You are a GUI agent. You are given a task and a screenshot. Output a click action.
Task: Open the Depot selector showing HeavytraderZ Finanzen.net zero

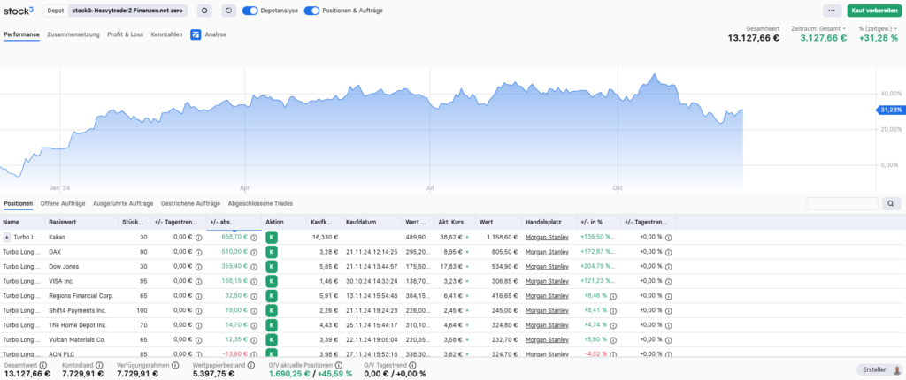118,11
